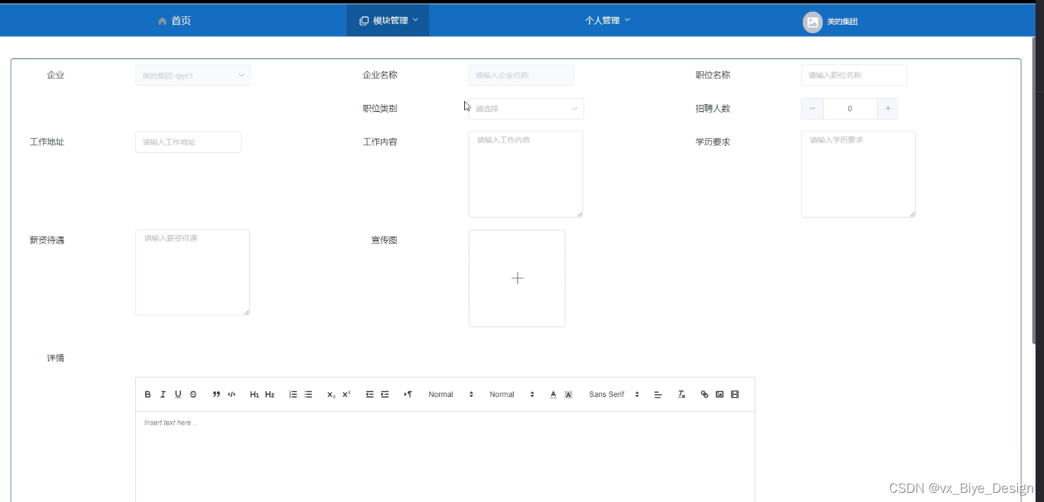Open the 企业 美的集团-qiye1 dropdown
This screenshot has width=1044, height=502.
tap(193, 75)
